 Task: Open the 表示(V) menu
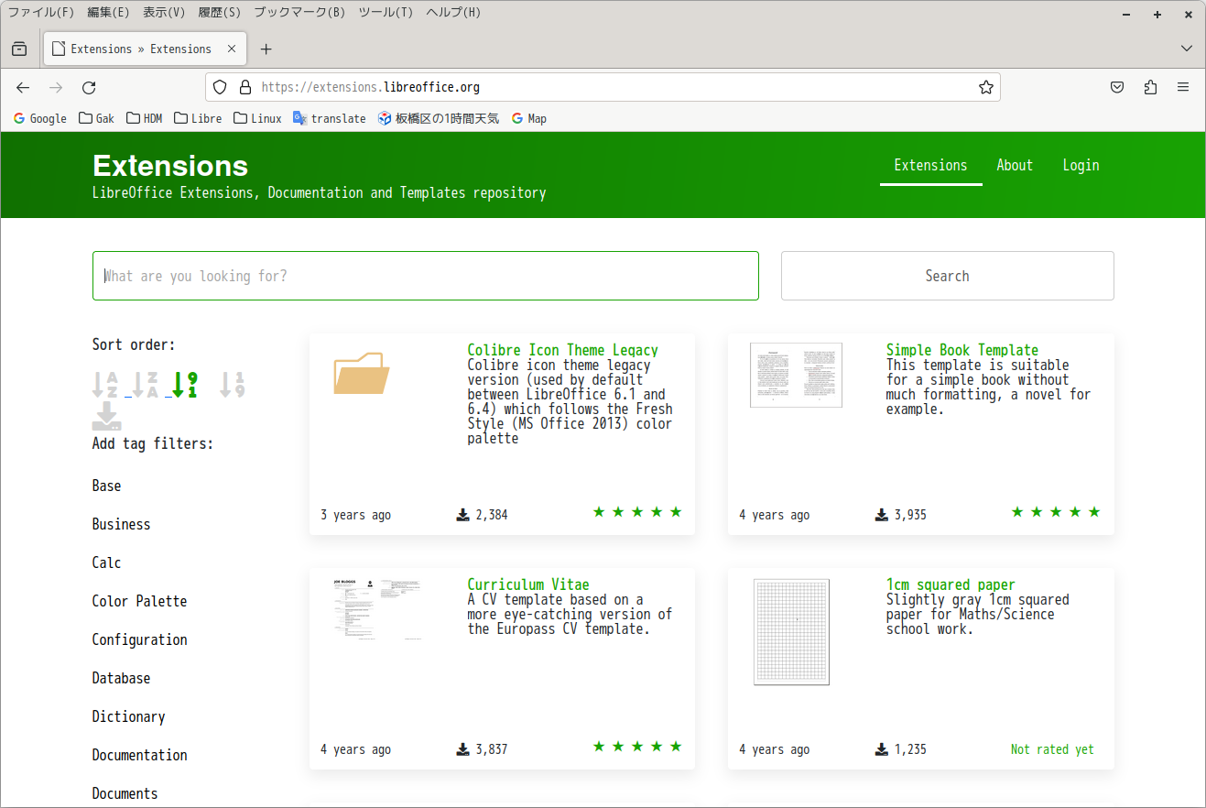(x=164, y=13)
